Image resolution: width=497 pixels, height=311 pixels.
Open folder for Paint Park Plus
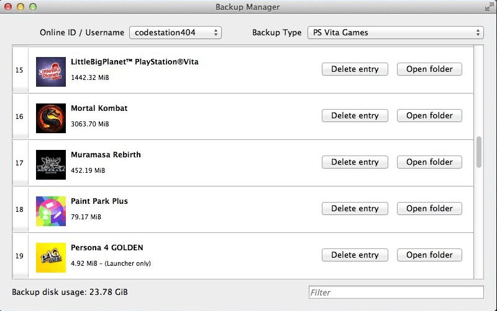[429, 209]
